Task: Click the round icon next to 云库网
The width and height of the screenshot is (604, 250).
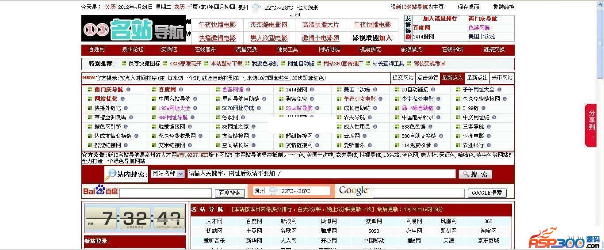Action: pos(364,136)
